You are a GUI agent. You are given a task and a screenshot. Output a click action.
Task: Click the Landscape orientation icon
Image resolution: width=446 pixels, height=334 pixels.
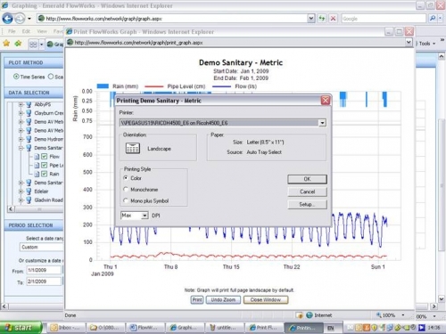click(x=133, y=148)
